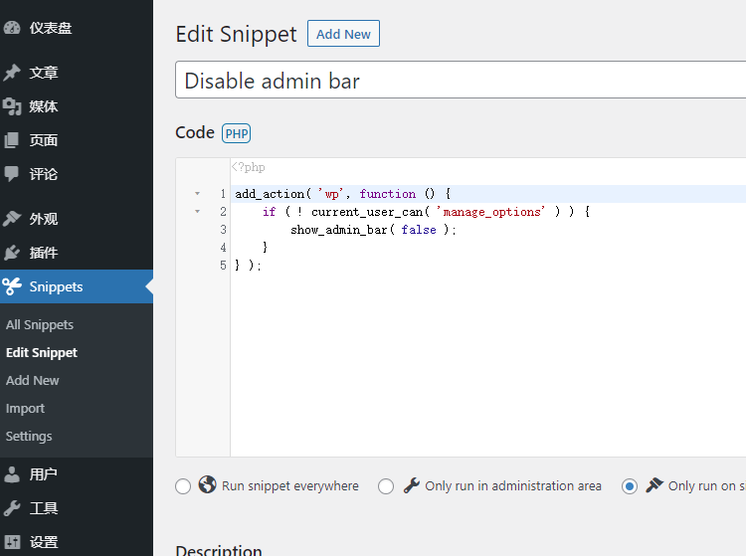
Task: Click the 文章 pushpin icon
Action: 12,73
